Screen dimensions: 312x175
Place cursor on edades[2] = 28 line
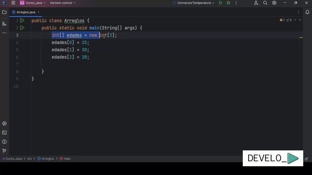[70, 57]
